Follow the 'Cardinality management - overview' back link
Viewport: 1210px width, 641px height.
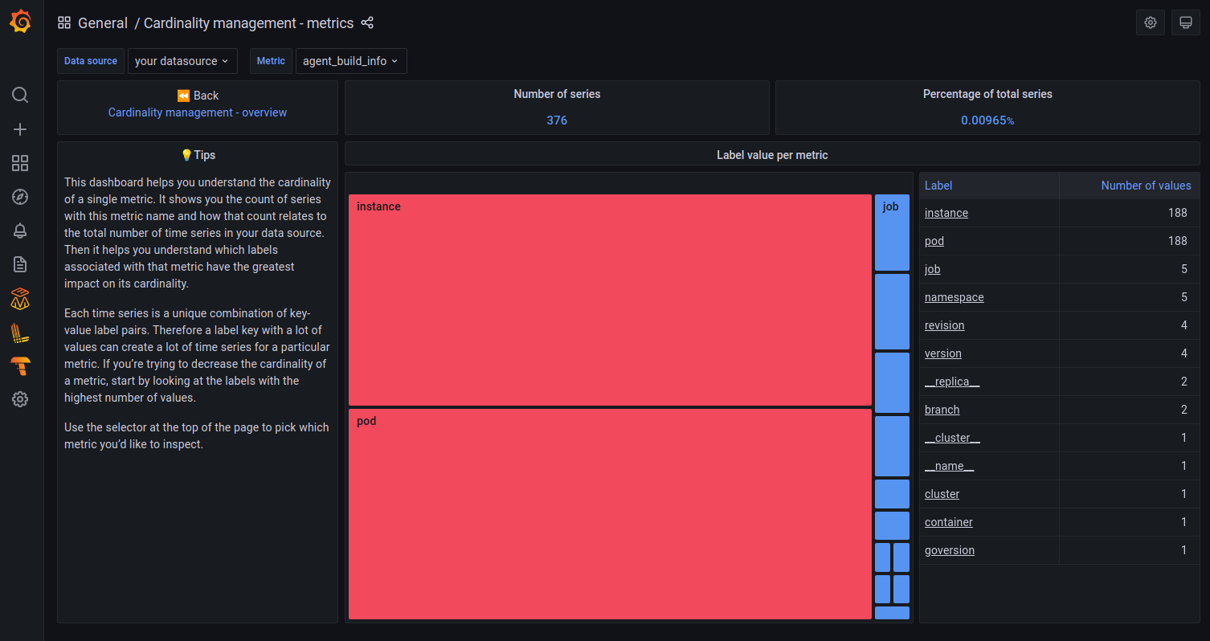[x=197, y=112]
